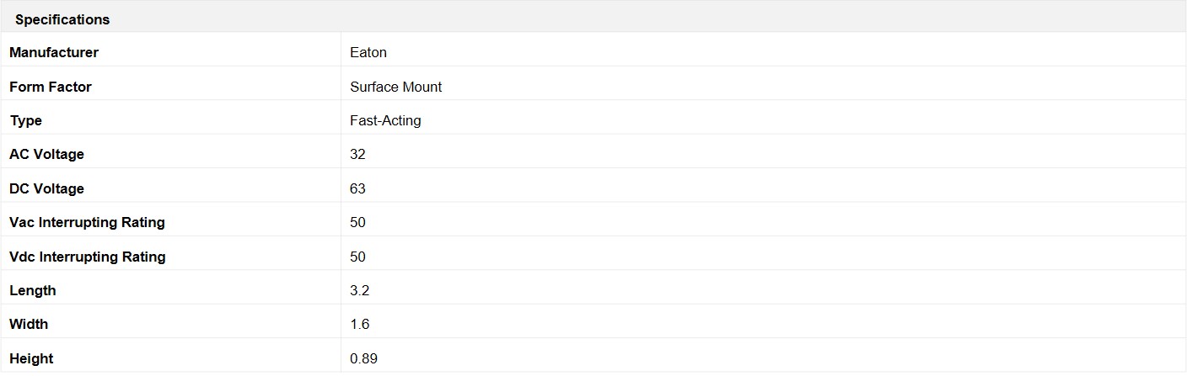The image size is (1187, 376).
Task: Select the AC Voltage label
Action: click(x=47, y=154)
